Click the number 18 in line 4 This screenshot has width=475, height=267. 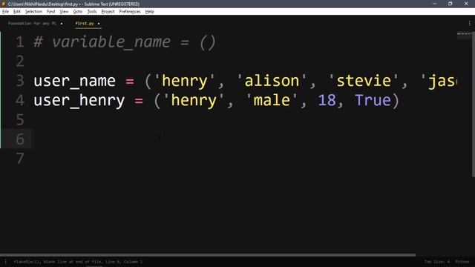click(327, 101)
